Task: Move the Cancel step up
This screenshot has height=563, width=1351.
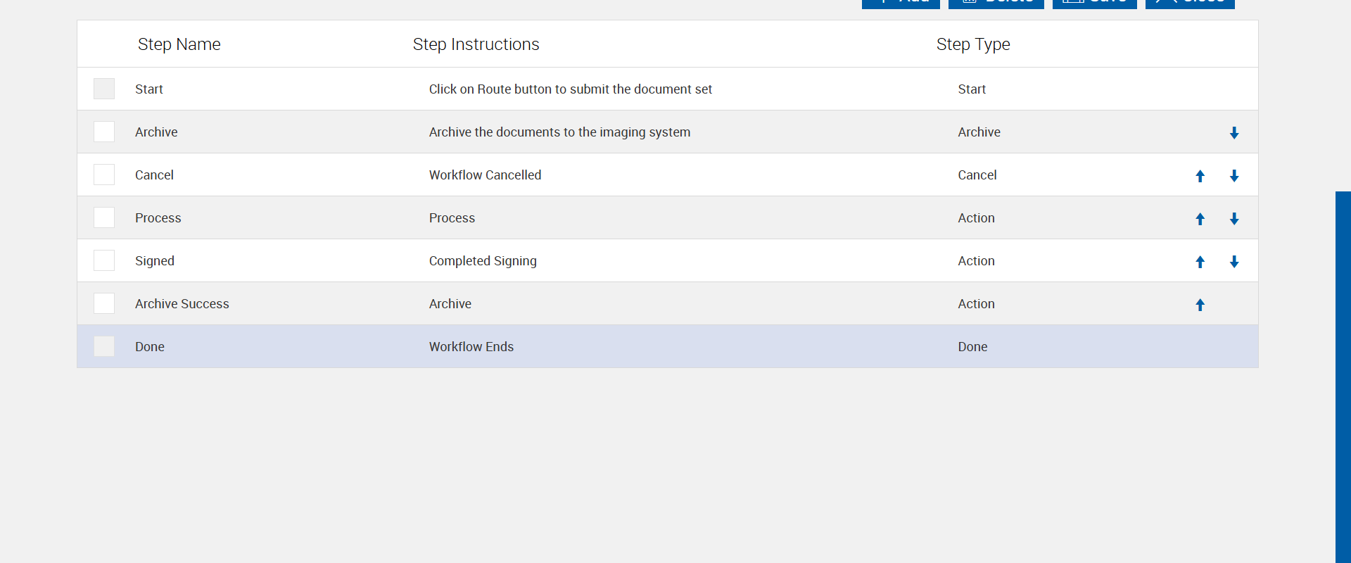Action: coord(1200,176)
